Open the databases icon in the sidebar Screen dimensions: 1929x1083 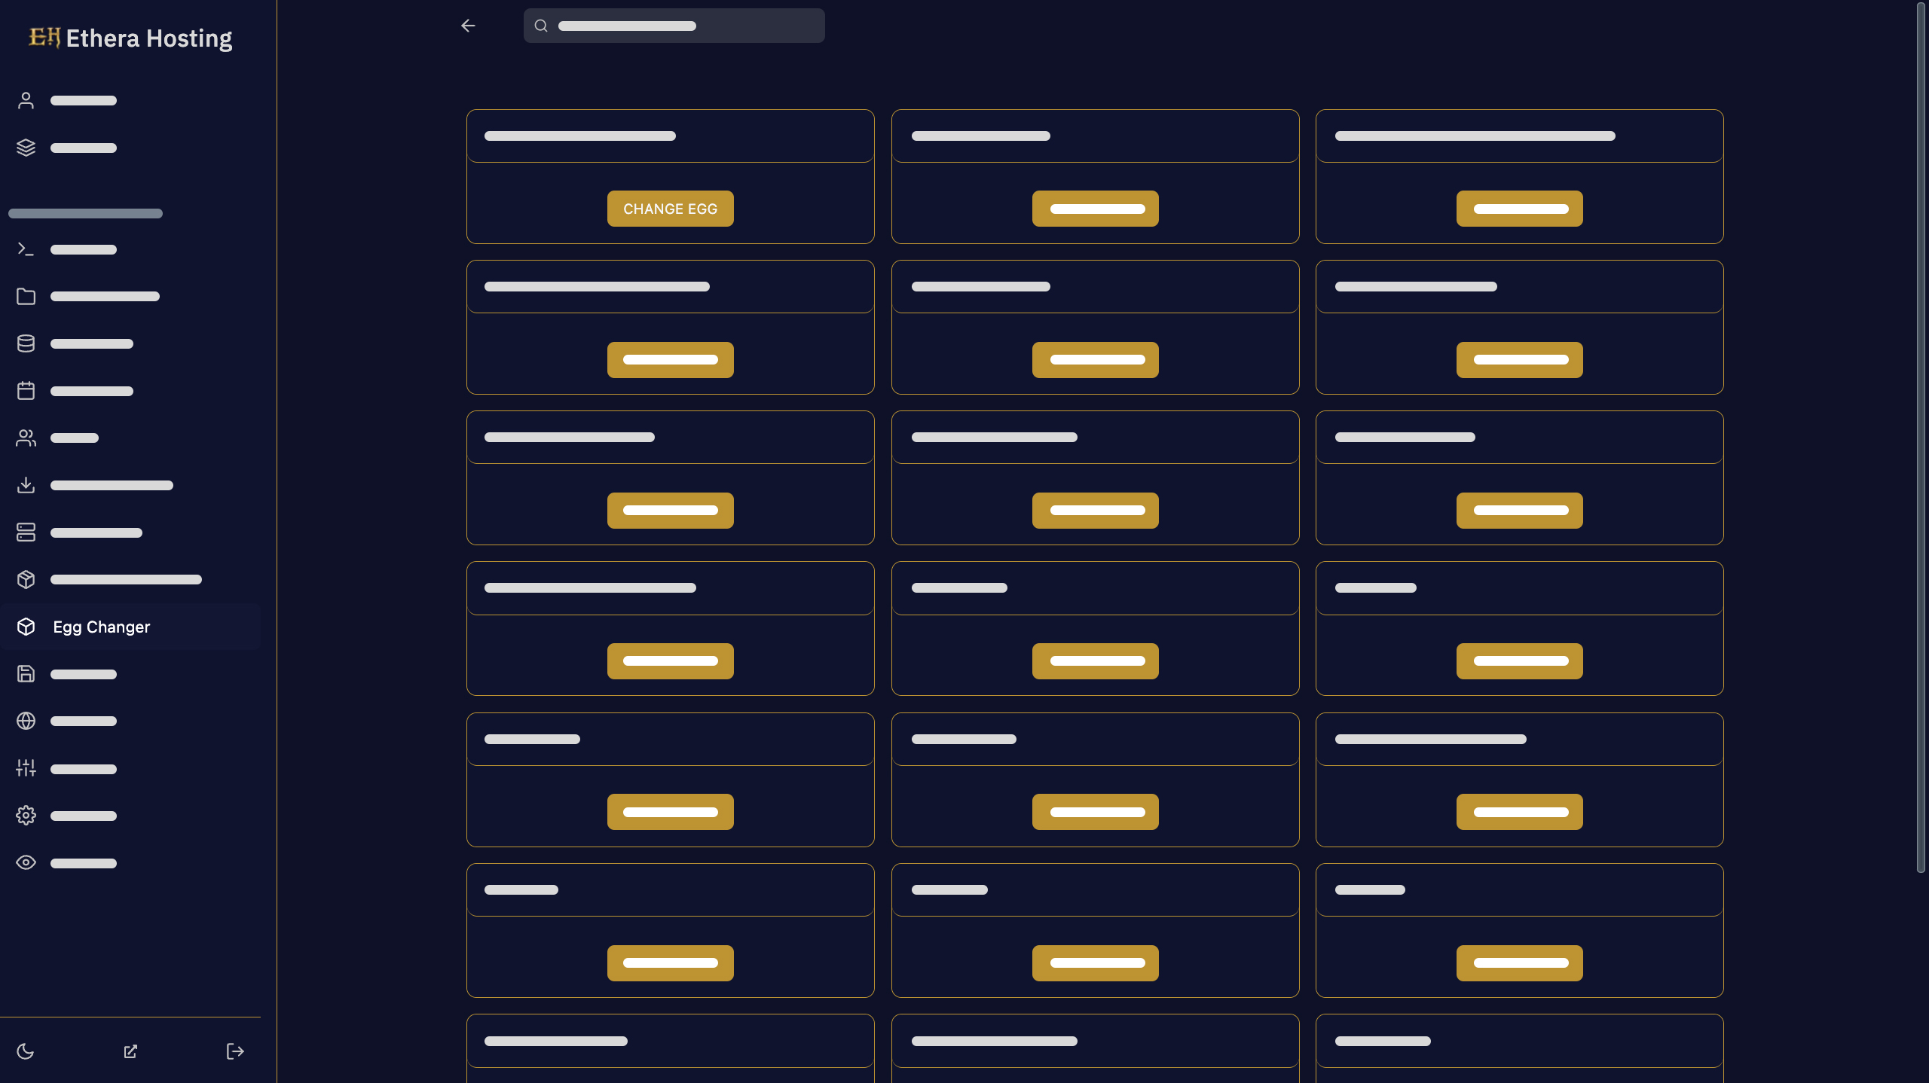click(x=26, y=343)
